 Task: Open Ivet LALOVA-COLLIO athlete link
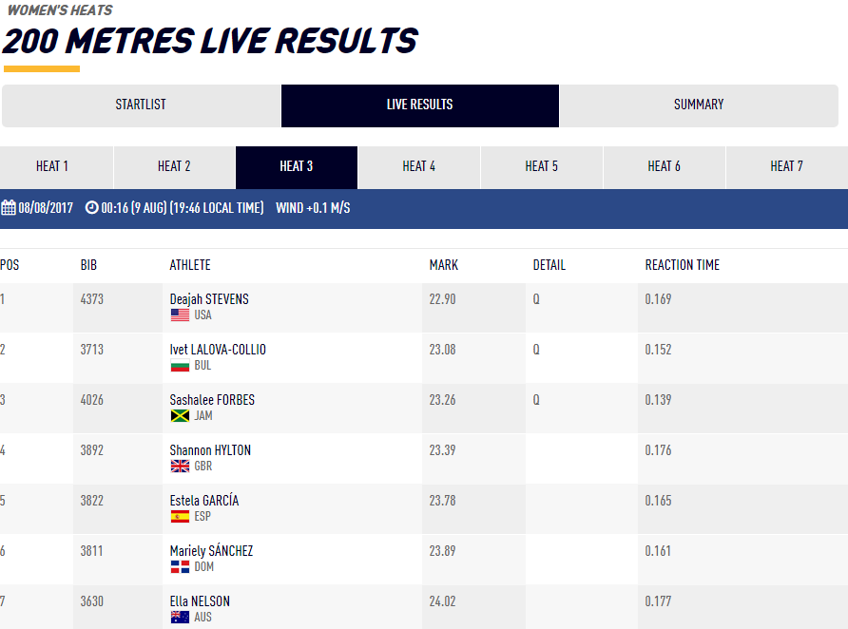pos(218,350)
